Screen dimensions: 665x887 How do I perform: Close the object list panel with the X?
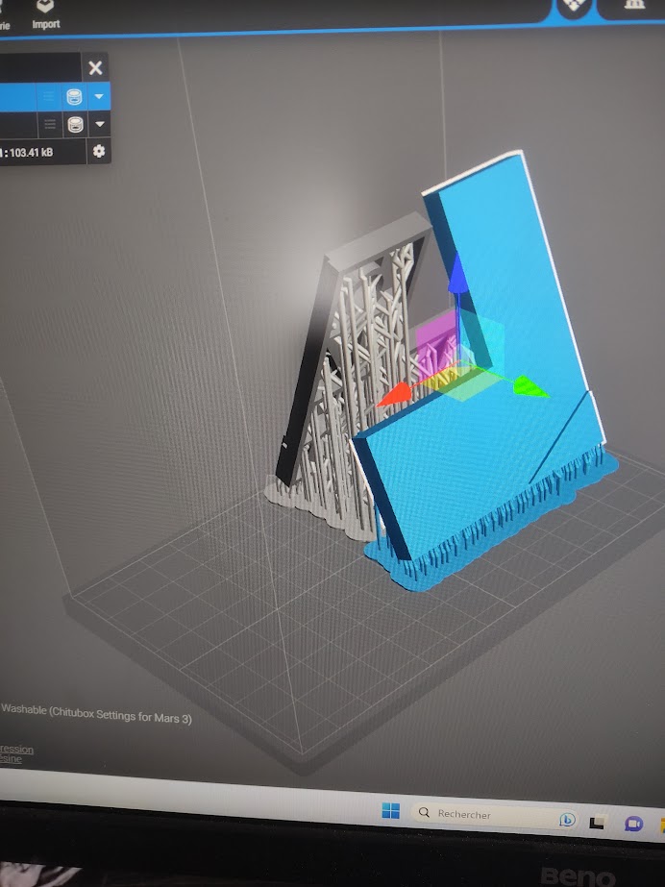click(95, 68)
